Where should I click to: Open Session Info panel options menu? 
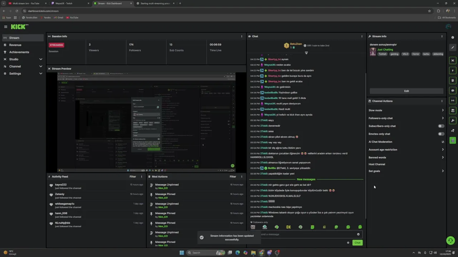pos(242,36)
